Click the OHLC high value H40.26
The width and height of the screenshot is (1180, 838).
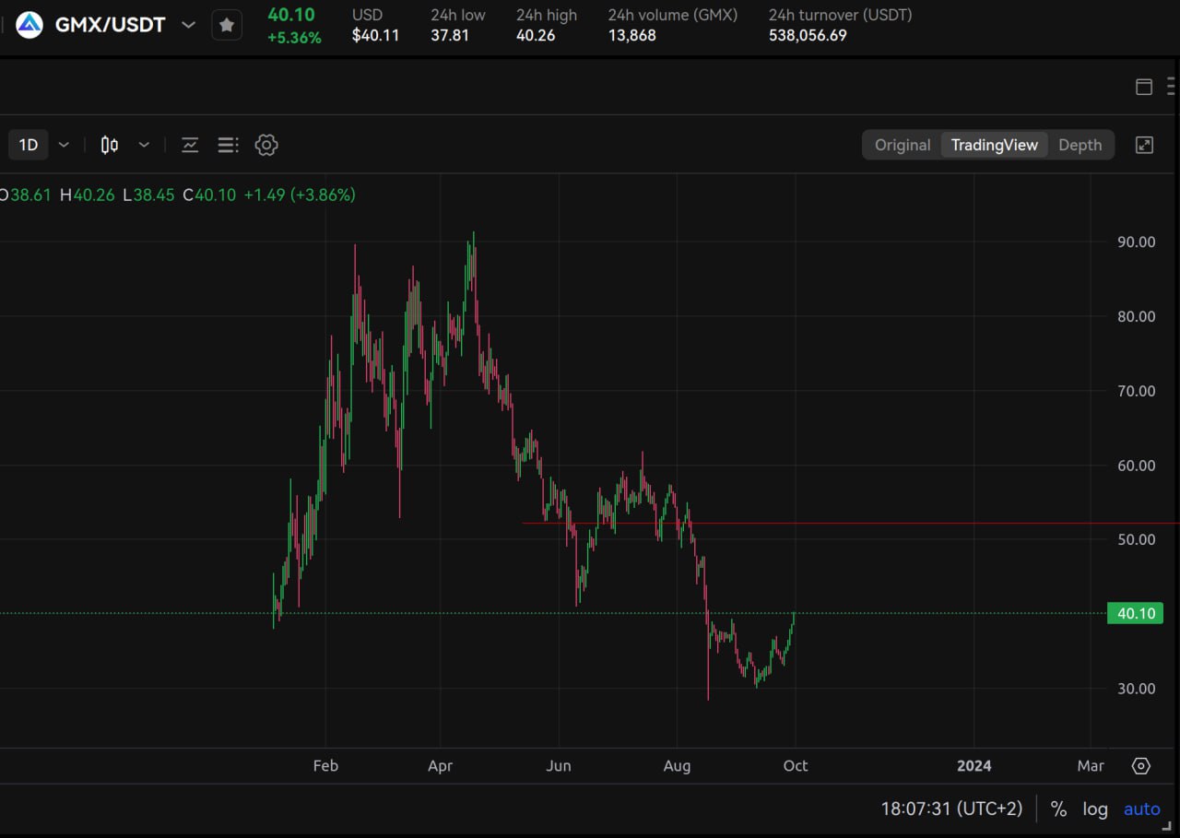[x=88, y=195]
